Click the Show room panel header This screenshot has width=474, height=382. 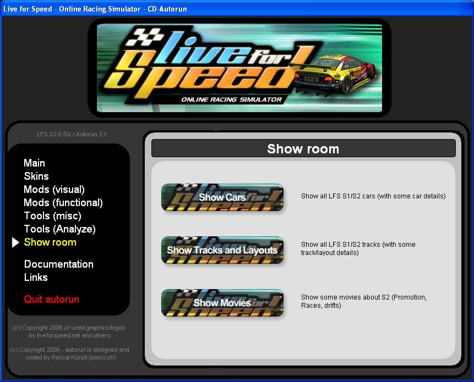tap(303, 148)
